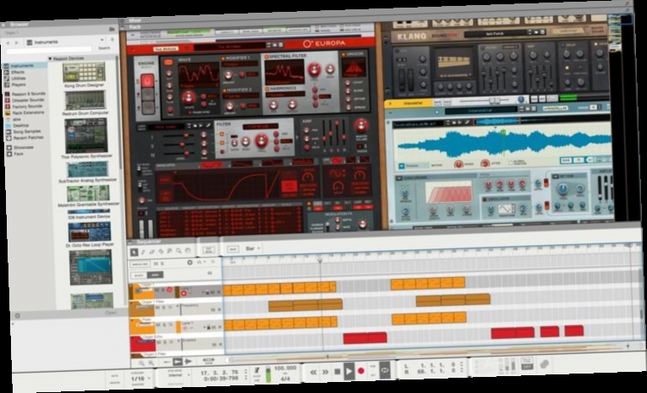Switch to Song view button

(155, 275)
